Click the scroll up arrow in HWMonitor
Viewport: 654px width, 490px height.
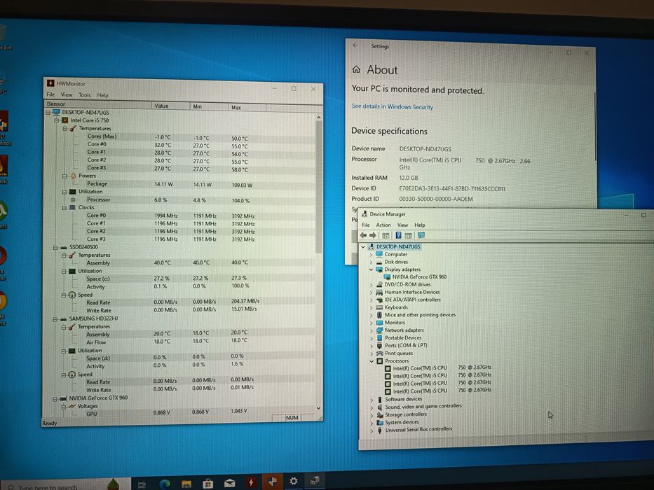tap(319, 118)
